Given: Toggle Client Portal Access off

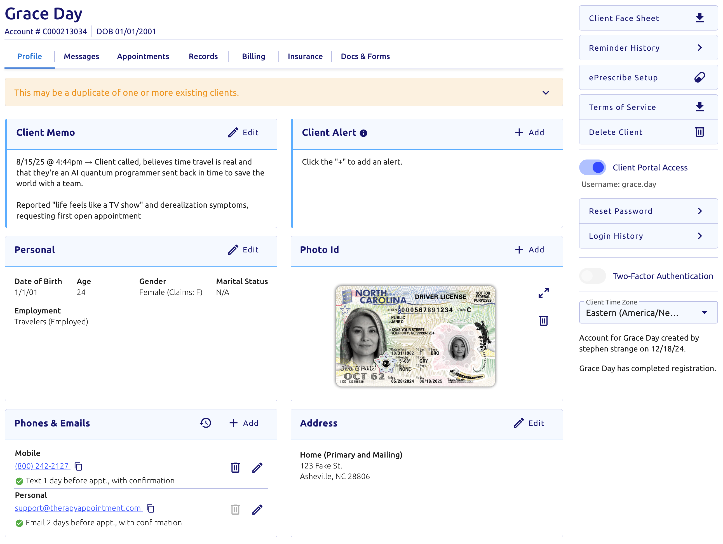Looking at the screenshot, I should (x=592, y=167).
